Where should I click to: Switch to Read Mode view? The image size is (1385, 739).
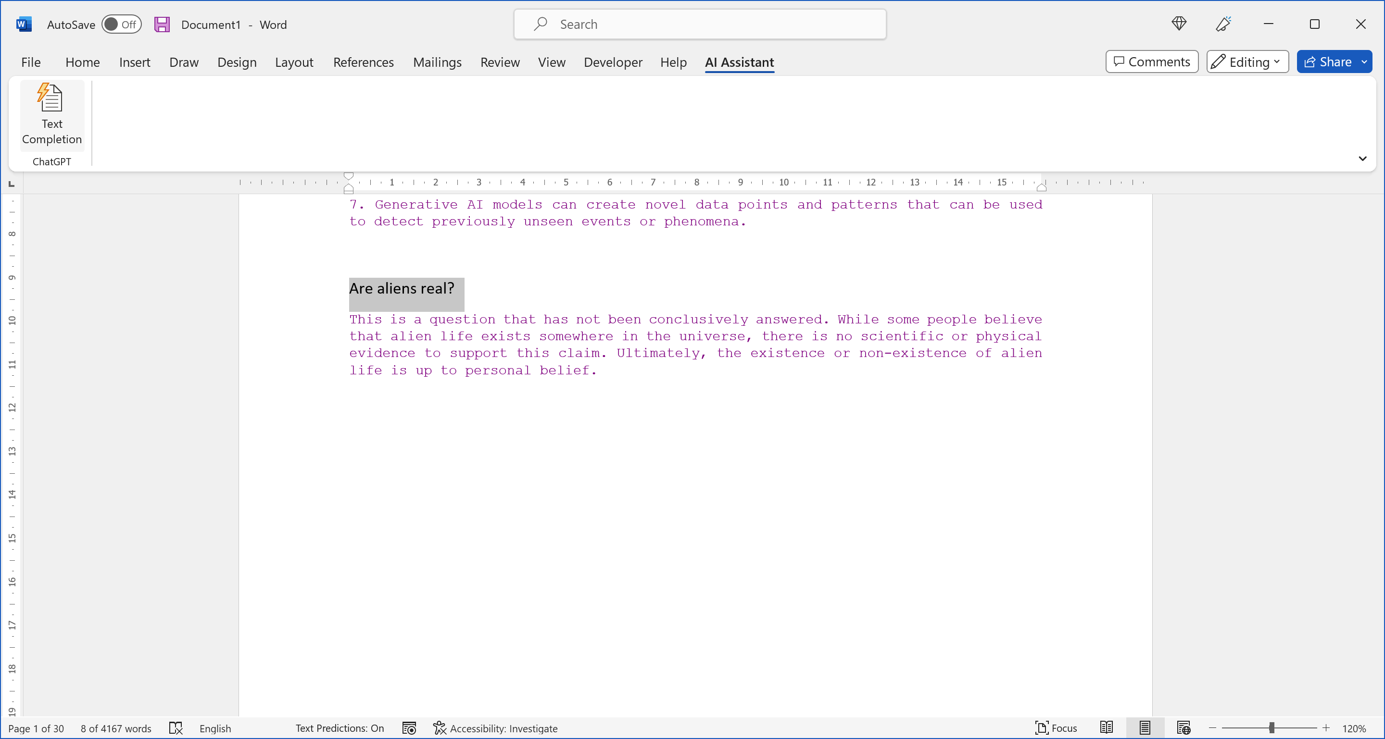[1106, 728]
